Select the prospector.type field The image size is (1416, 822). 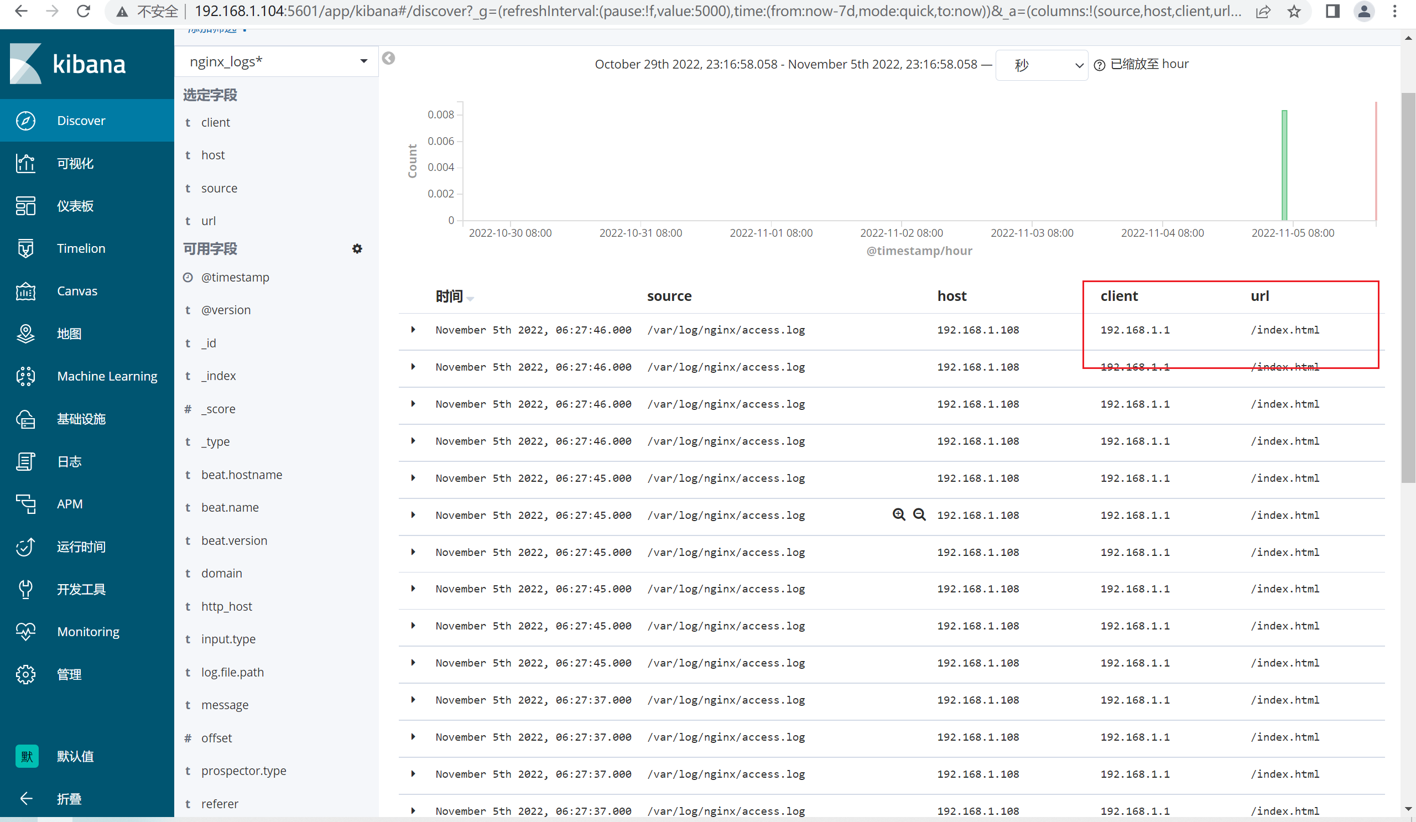[243, 771]
